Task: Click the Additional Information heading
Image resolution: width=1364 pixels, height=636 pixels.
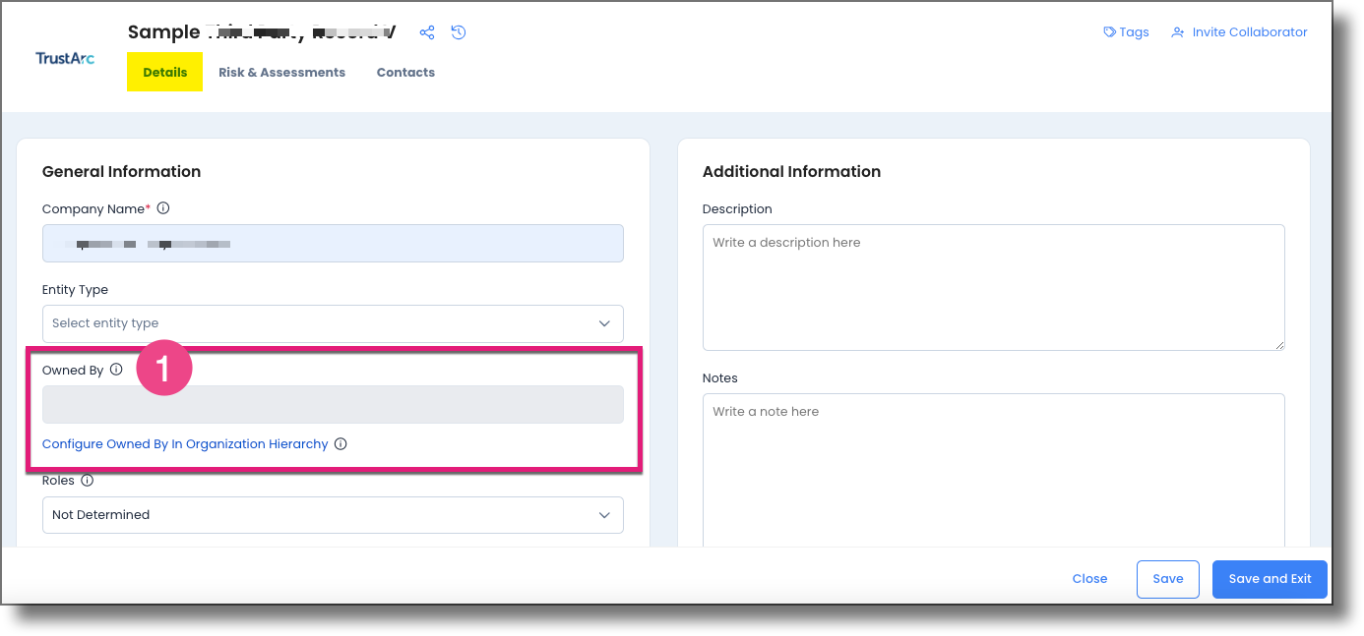Action: point(791,172)
